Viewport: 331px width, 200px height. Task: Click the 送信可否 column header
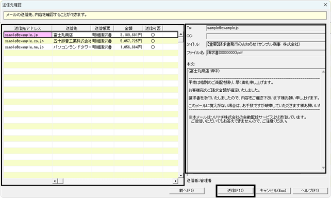pyautogui.click(x=153, y=28)
